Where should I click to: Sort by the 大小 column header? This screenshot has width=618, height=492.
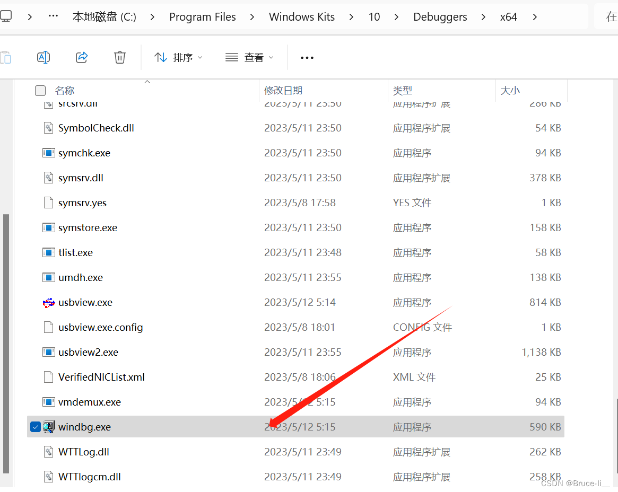(x=510, y=91)
